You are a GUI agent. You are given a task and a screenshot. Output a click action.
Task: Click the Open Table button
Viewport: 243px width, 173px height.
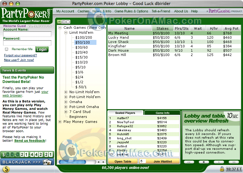(123, 162)
